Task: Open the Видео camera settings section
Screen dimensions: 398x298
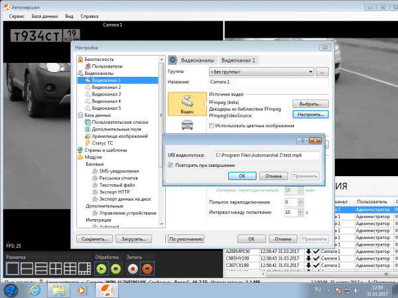Action: pos(187,105)
